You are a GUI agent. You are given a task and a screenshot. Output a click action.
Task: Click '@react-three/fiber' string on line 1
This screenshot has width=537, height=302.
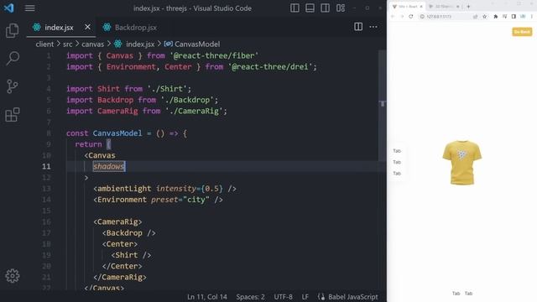click(214, 55)
